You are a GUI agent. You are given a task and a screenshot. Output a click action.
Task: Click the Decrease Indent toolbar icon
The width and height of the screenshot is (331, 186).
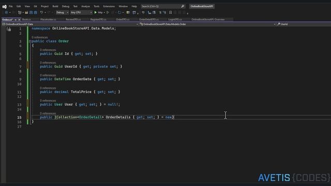[149, 12]
